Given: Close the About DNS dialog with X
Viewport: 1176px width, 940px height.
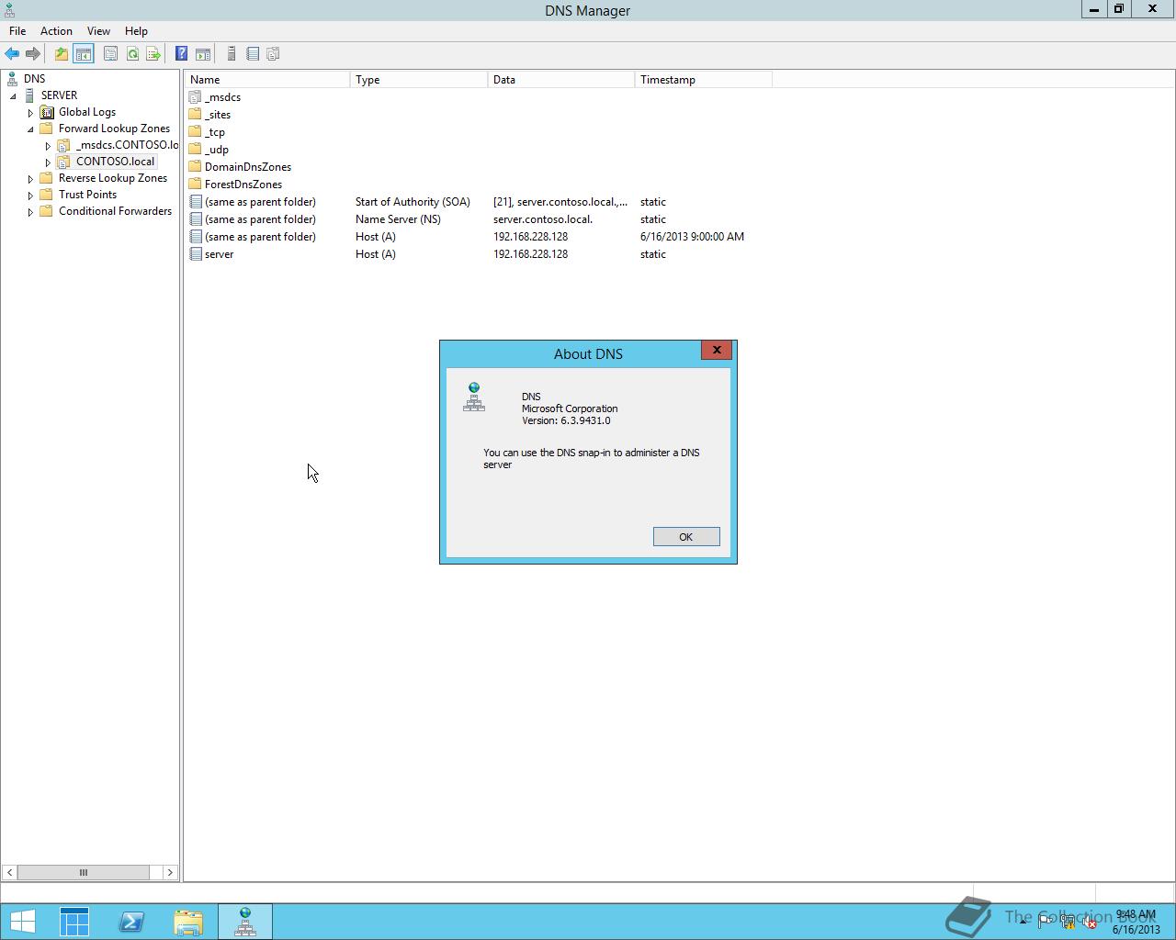Looking at the screenshot, I should click(x=717, y=350).
